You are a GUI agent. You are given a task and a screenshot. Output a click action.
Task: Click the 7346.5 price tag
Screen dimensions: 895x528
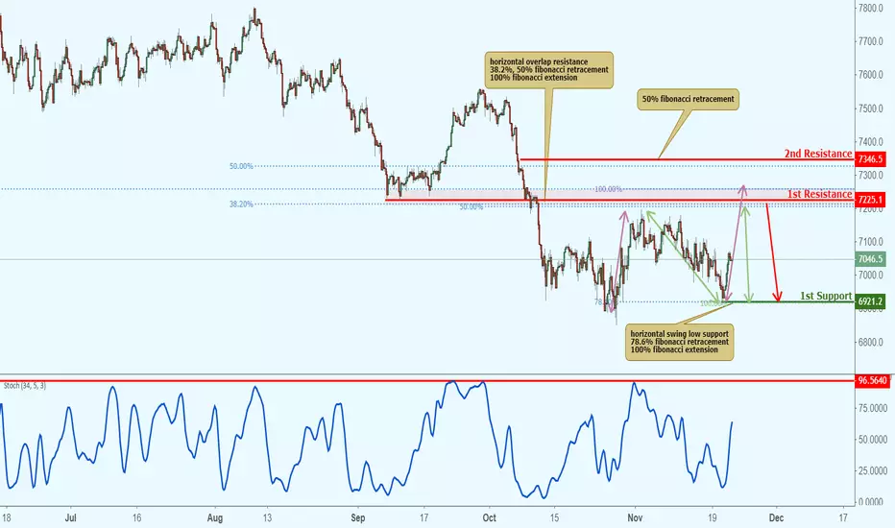[x=870, y=159]
